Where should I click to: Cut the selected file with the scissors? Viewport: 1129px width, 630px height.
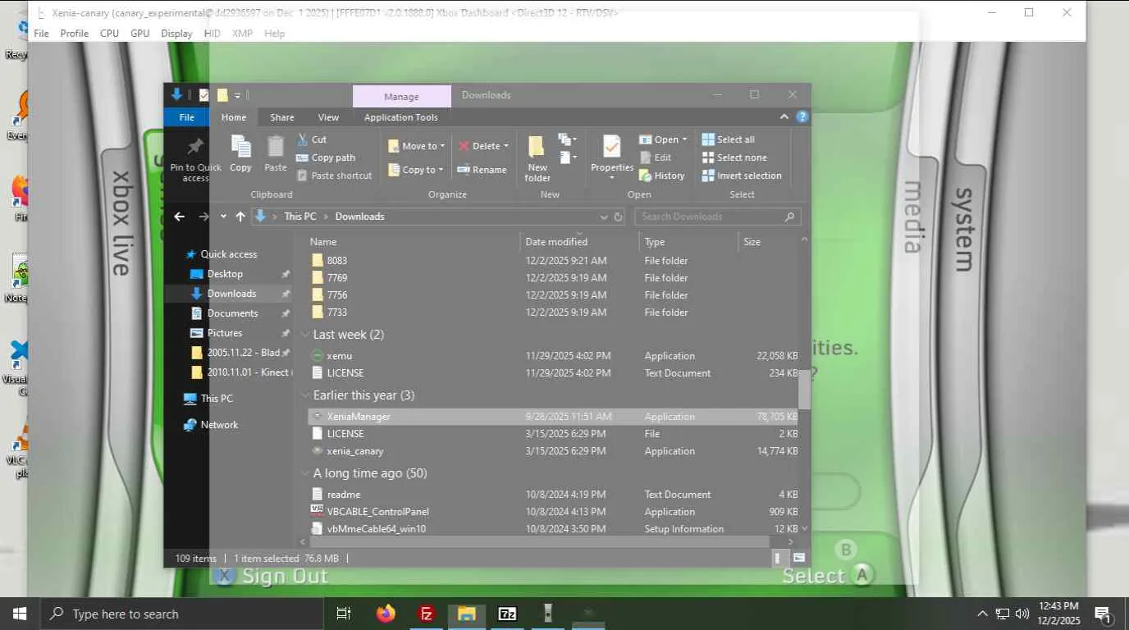[x=312, y=139]
